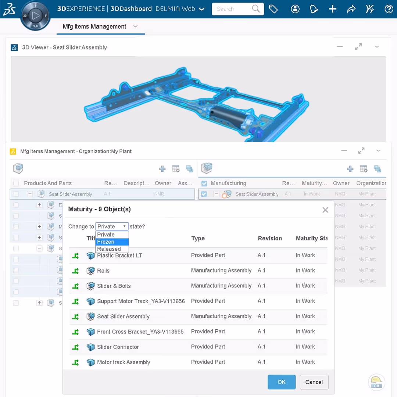
Task: Check the second row checkbox in Products tree
Action: click(16, 205)
